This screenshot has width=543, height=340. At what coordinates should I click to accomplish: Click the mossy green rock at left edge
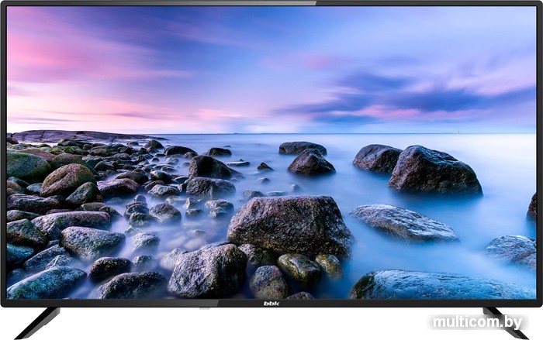tap(27, 167)
